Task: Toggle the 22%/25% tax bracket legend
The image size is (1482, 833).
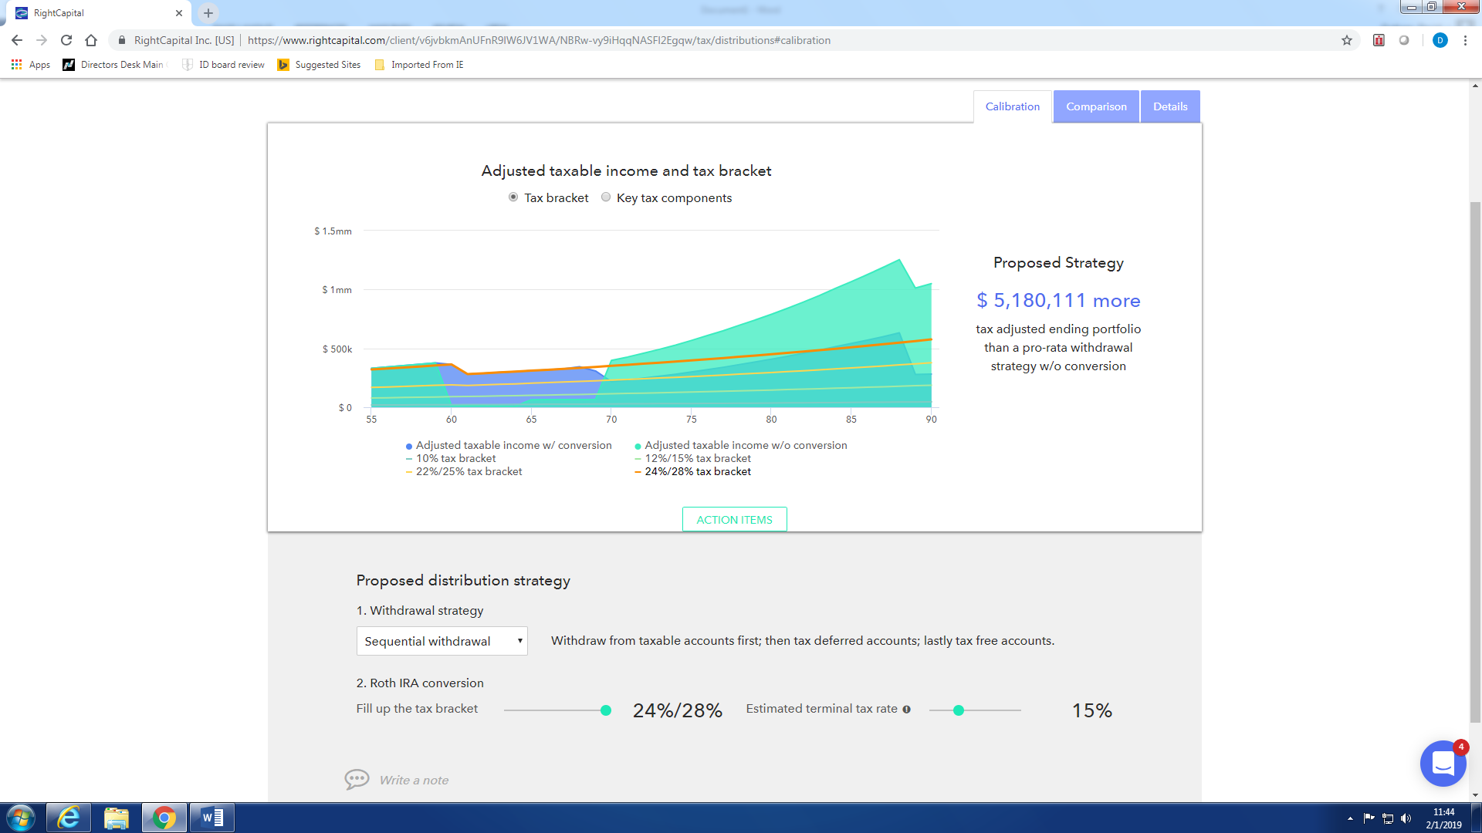Action: [x=464, y=471]
